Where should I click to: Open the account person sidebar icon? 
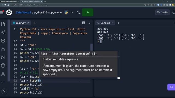[x=3, y=74]
